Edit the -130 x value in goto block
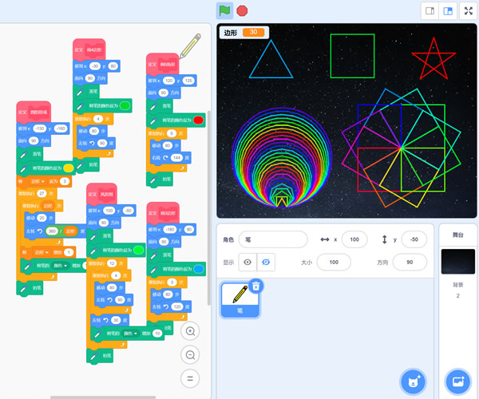 tap(40, 128)
